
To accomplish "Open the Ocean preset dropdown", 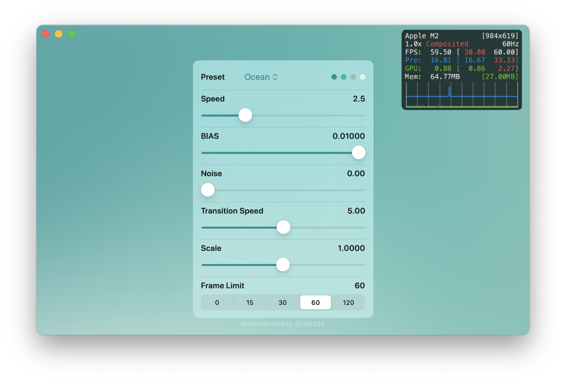I will [x=261, y=77].
